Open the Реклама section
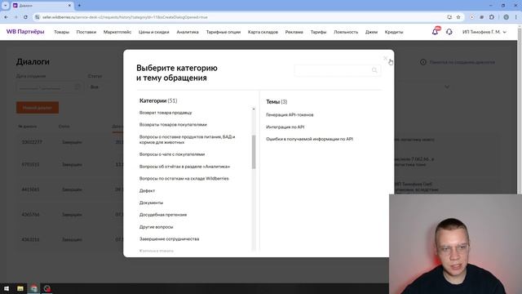 coord(294,32)
